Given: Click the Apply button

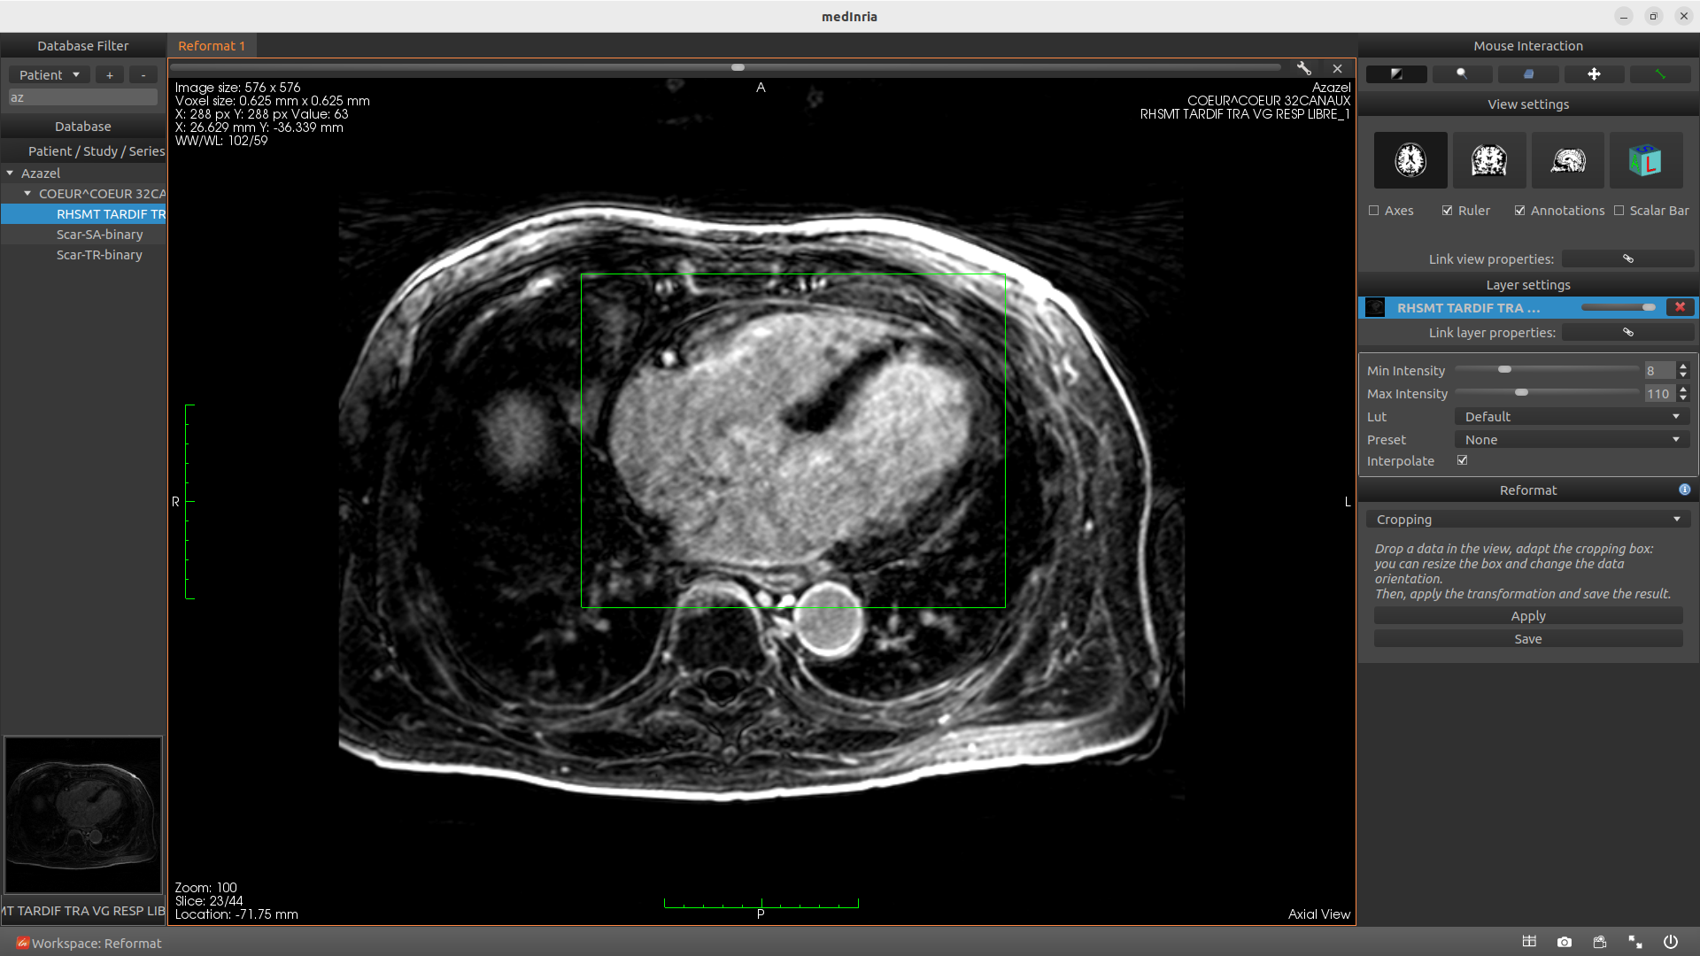Looking at the screenshot, I should pos(1527,616).
